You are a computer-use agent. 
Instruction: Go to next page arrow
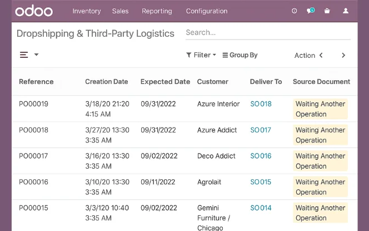[x=343, y=55]
